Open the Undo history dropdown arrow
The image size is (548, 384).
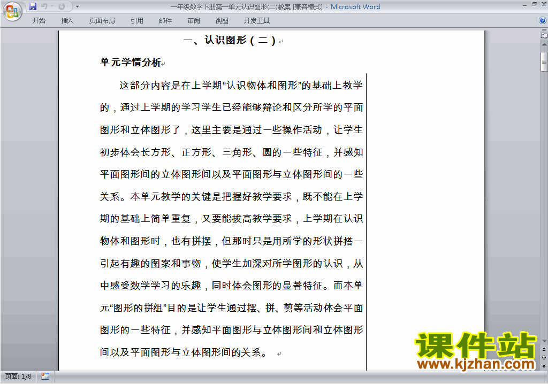pos(52,6)
